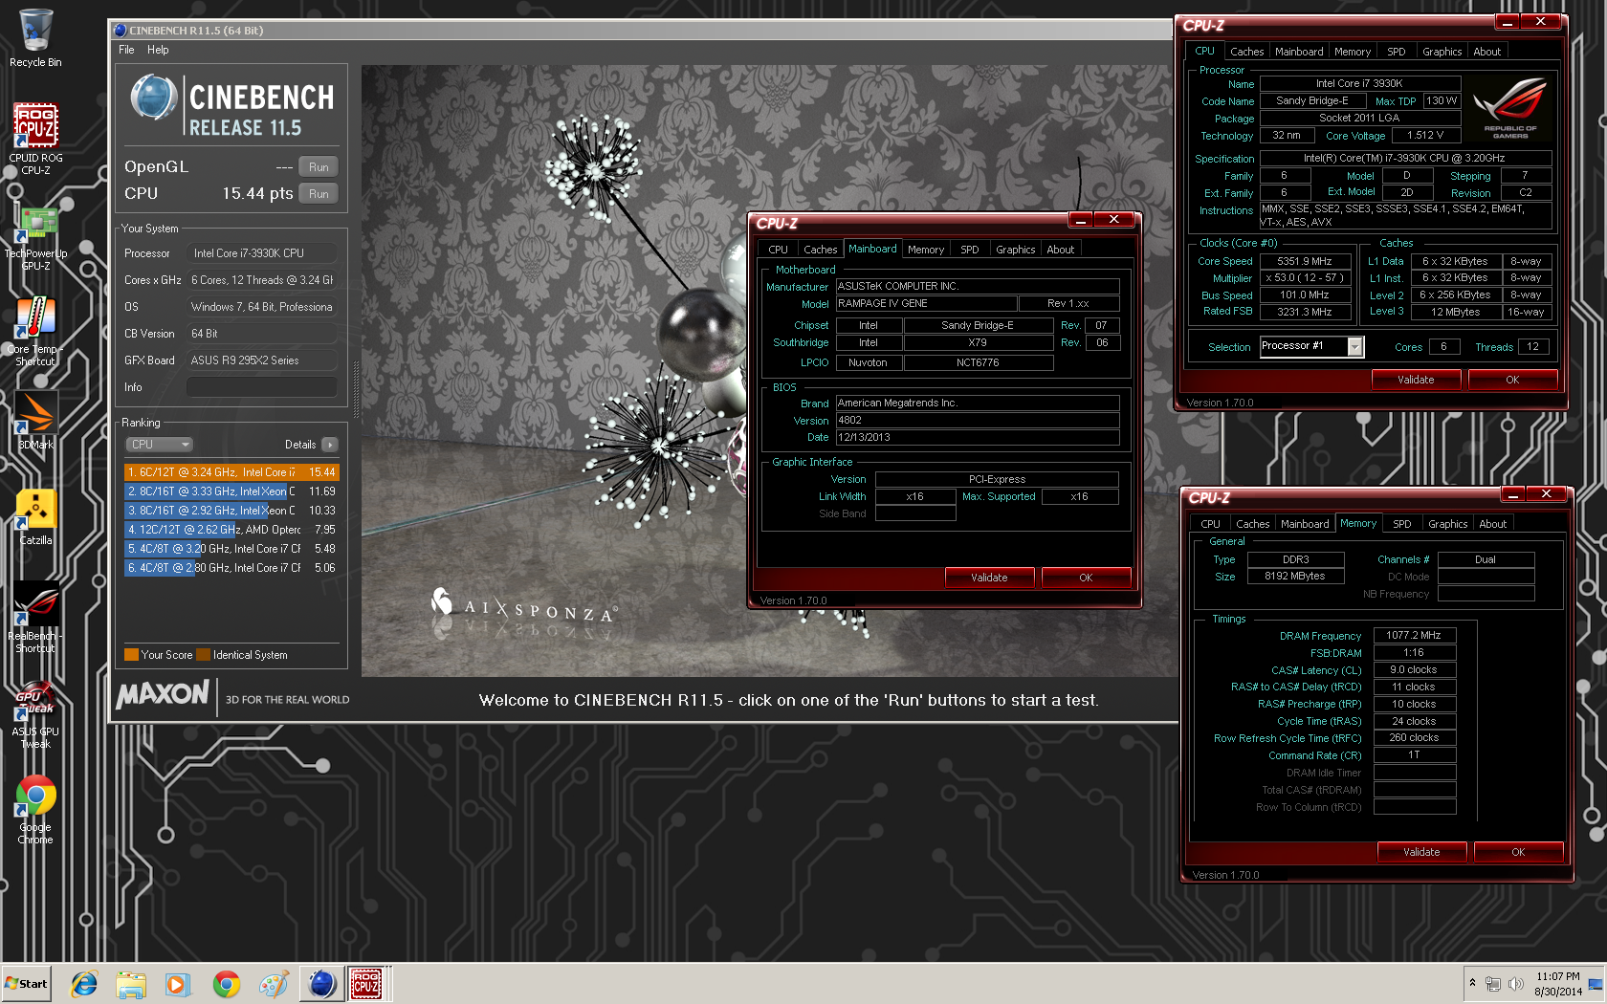
Task: Open the volume speaker tray icon
Action: pos(1516,984)
